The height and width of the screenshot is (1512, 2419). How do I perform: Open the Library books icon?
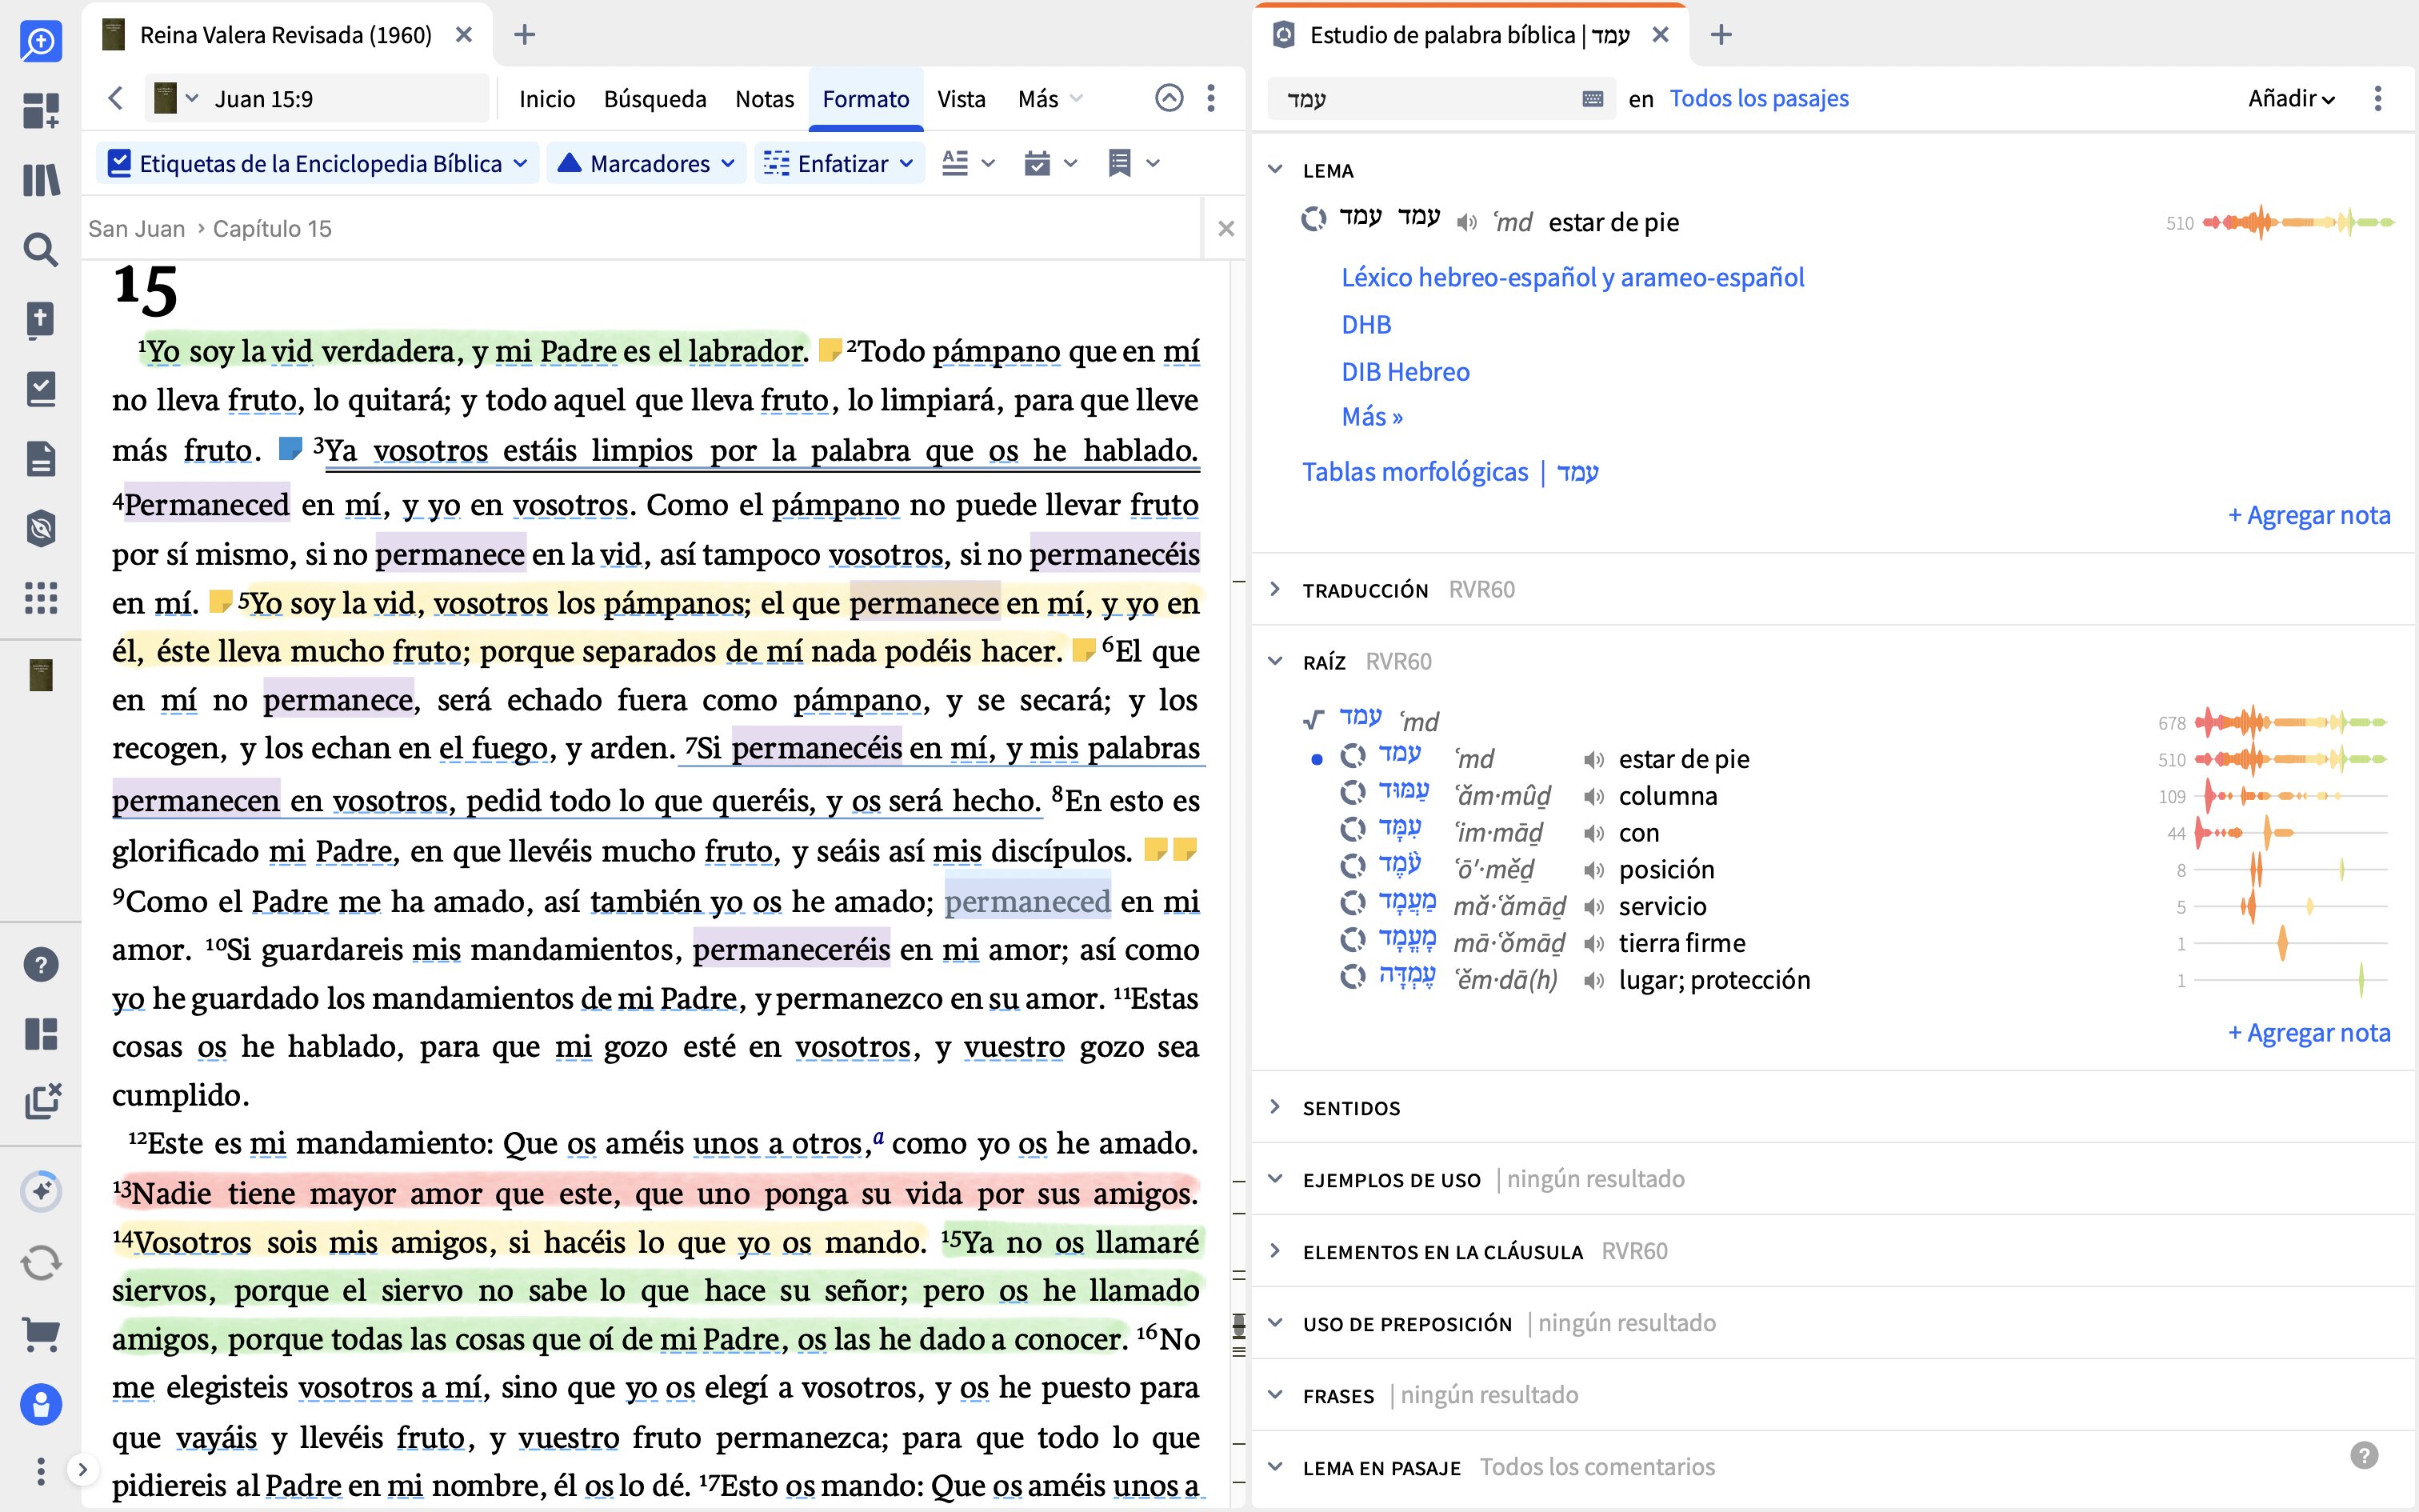click(41, 180)
